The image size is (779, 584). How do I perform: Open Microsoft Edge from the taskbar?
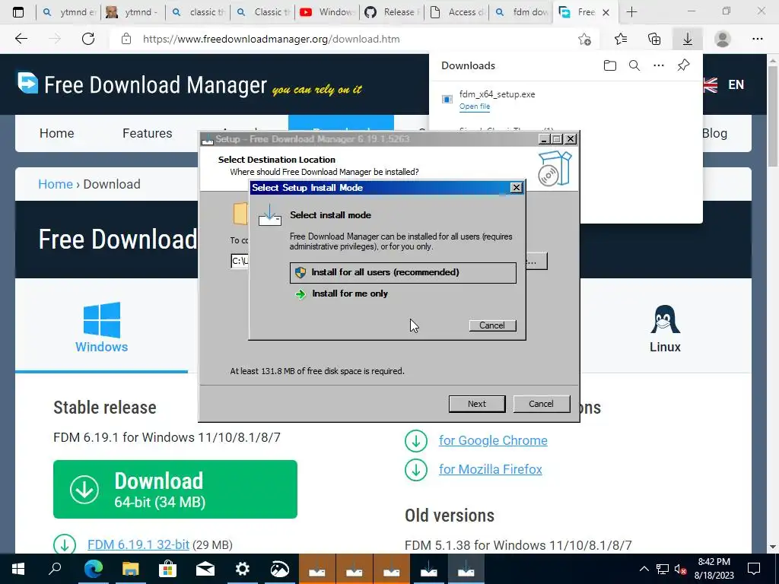tap(93, 569)
